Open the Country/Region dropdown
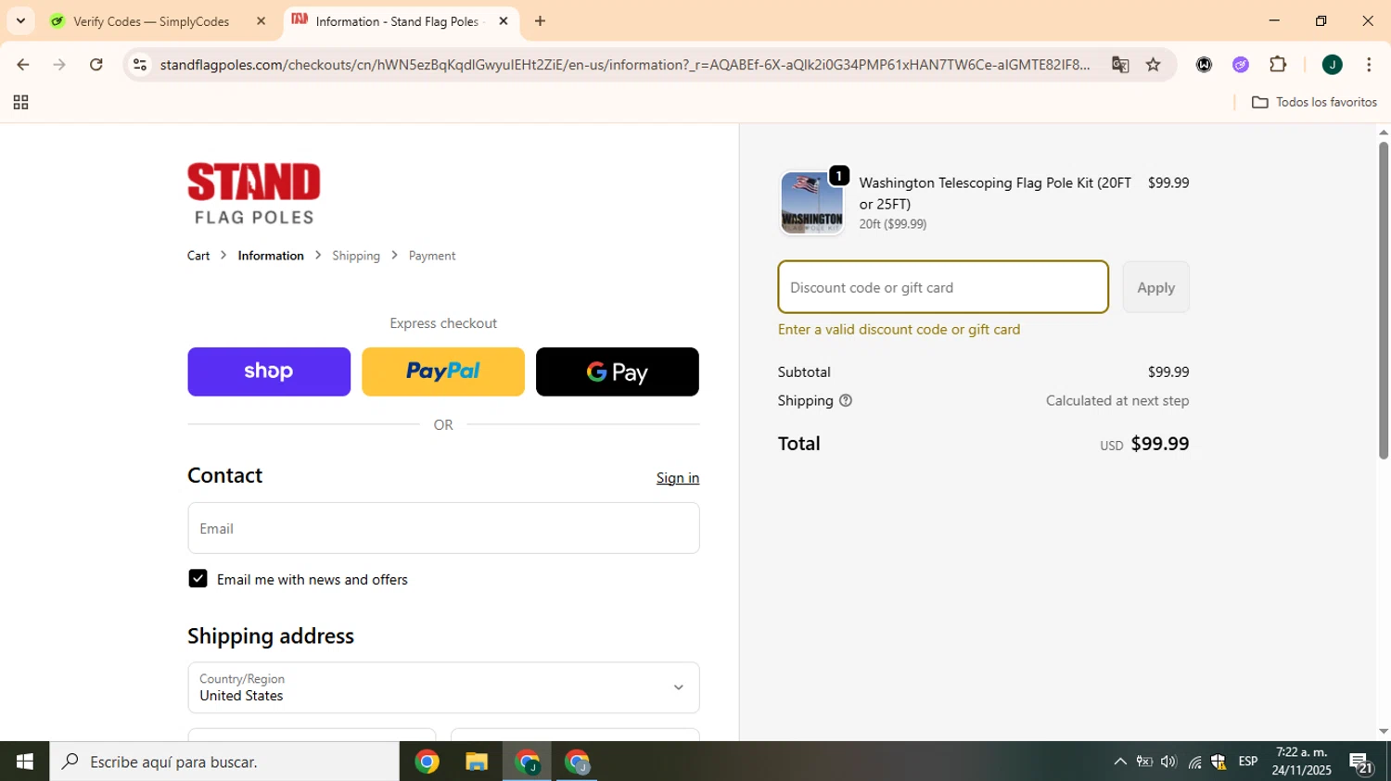Viewport: 1391px width, 781px height. tap(443, 687)
